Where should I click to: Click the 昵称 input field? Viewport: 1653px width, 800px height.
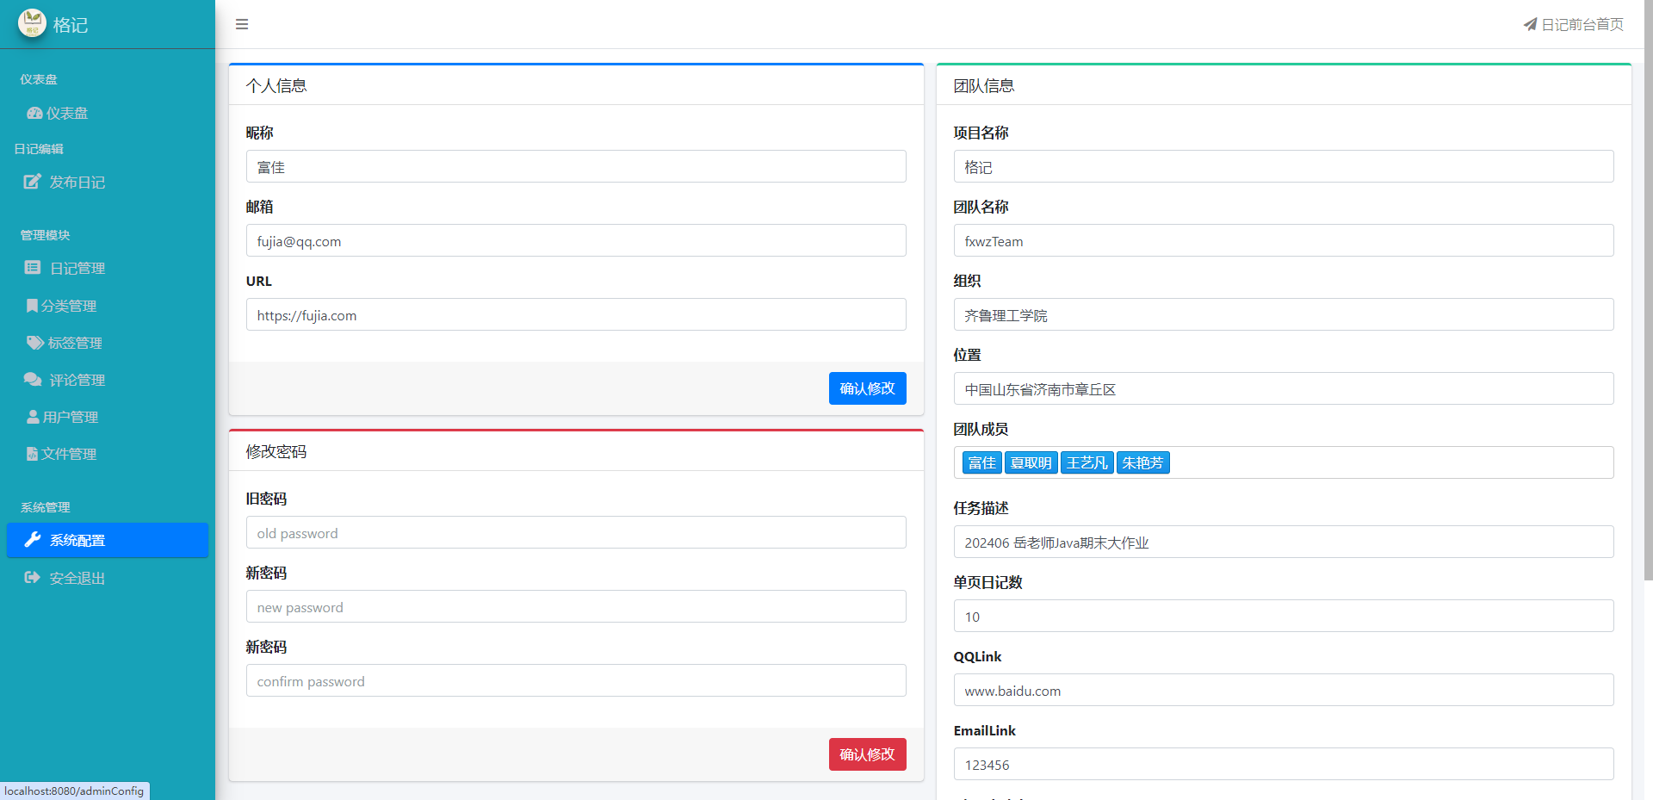575,167
